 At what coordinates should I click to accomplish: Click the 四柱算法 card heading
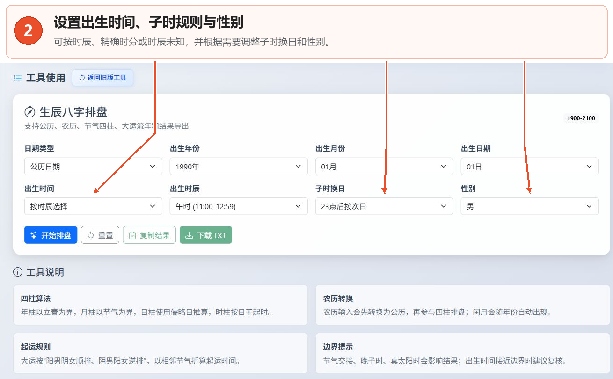[36, 299]
